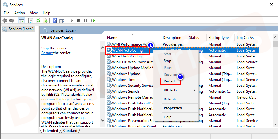Select the Windows Search service
Image resolution: width=278 pixels, height=139 pixels.
point(125,91)
